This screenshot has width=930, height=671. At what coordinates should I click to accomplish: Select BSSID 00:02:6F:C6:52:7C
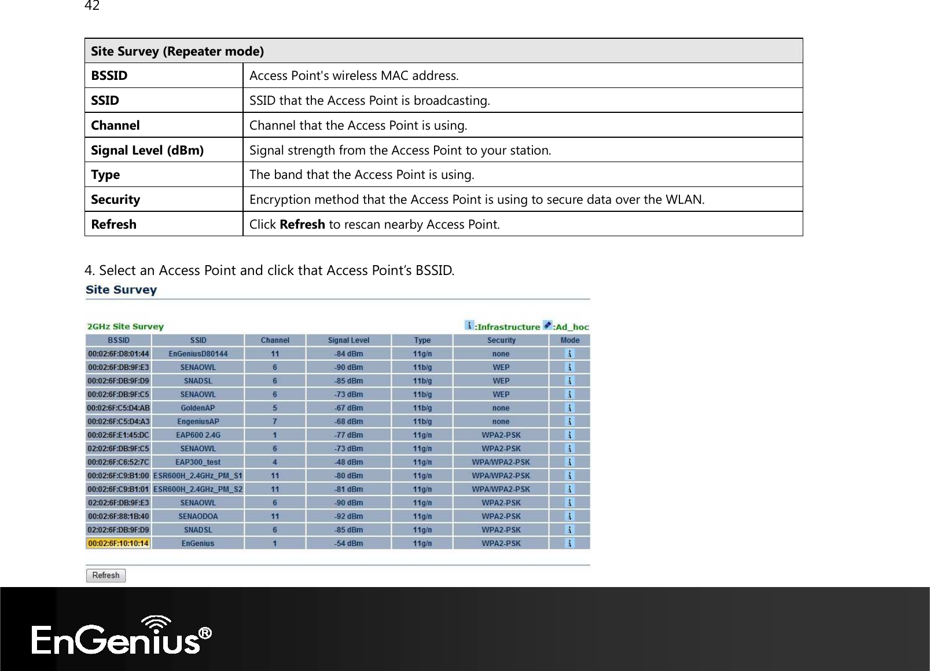(x=118, y=462)
